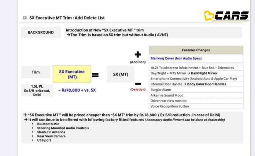Click the checkbox bullet before SX Executive title

coord(25,17)
